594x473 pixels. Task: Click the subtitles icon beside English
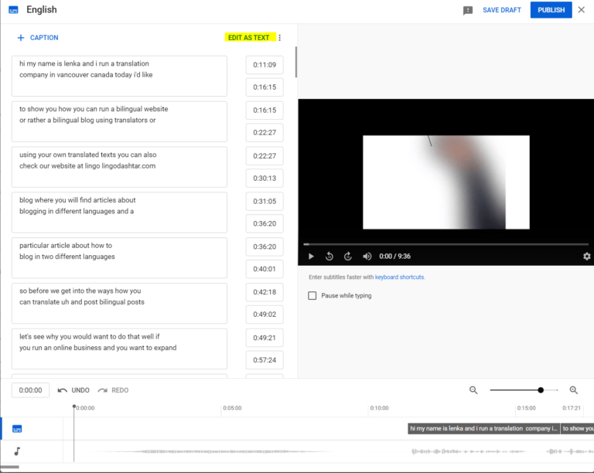click(13, 10)
